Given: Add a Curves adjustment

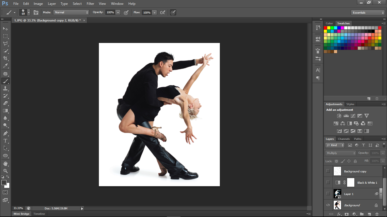Looking at the screenshot, I should tap(353, 116).
